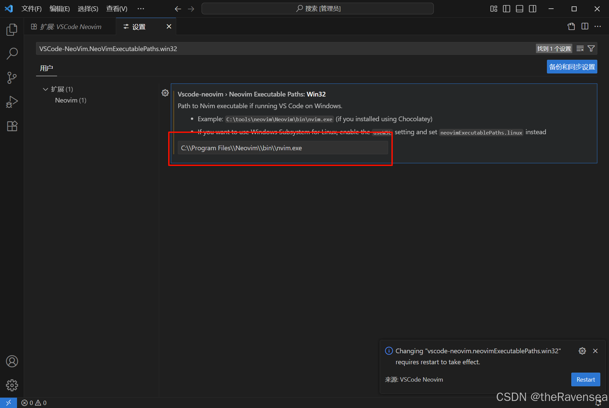
Task: Show more menu bar items ellipsis
Action: [x=141, y=9]
